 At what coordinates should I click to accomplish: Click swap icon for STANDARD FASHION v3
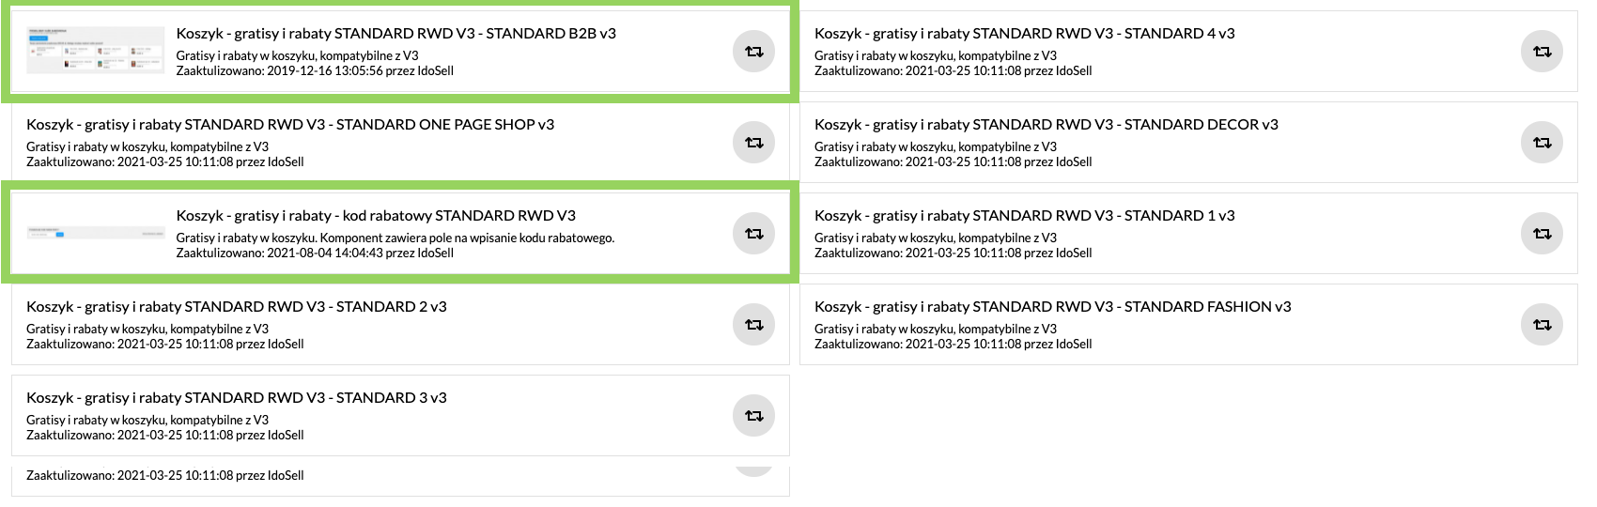click(1542, 325)
